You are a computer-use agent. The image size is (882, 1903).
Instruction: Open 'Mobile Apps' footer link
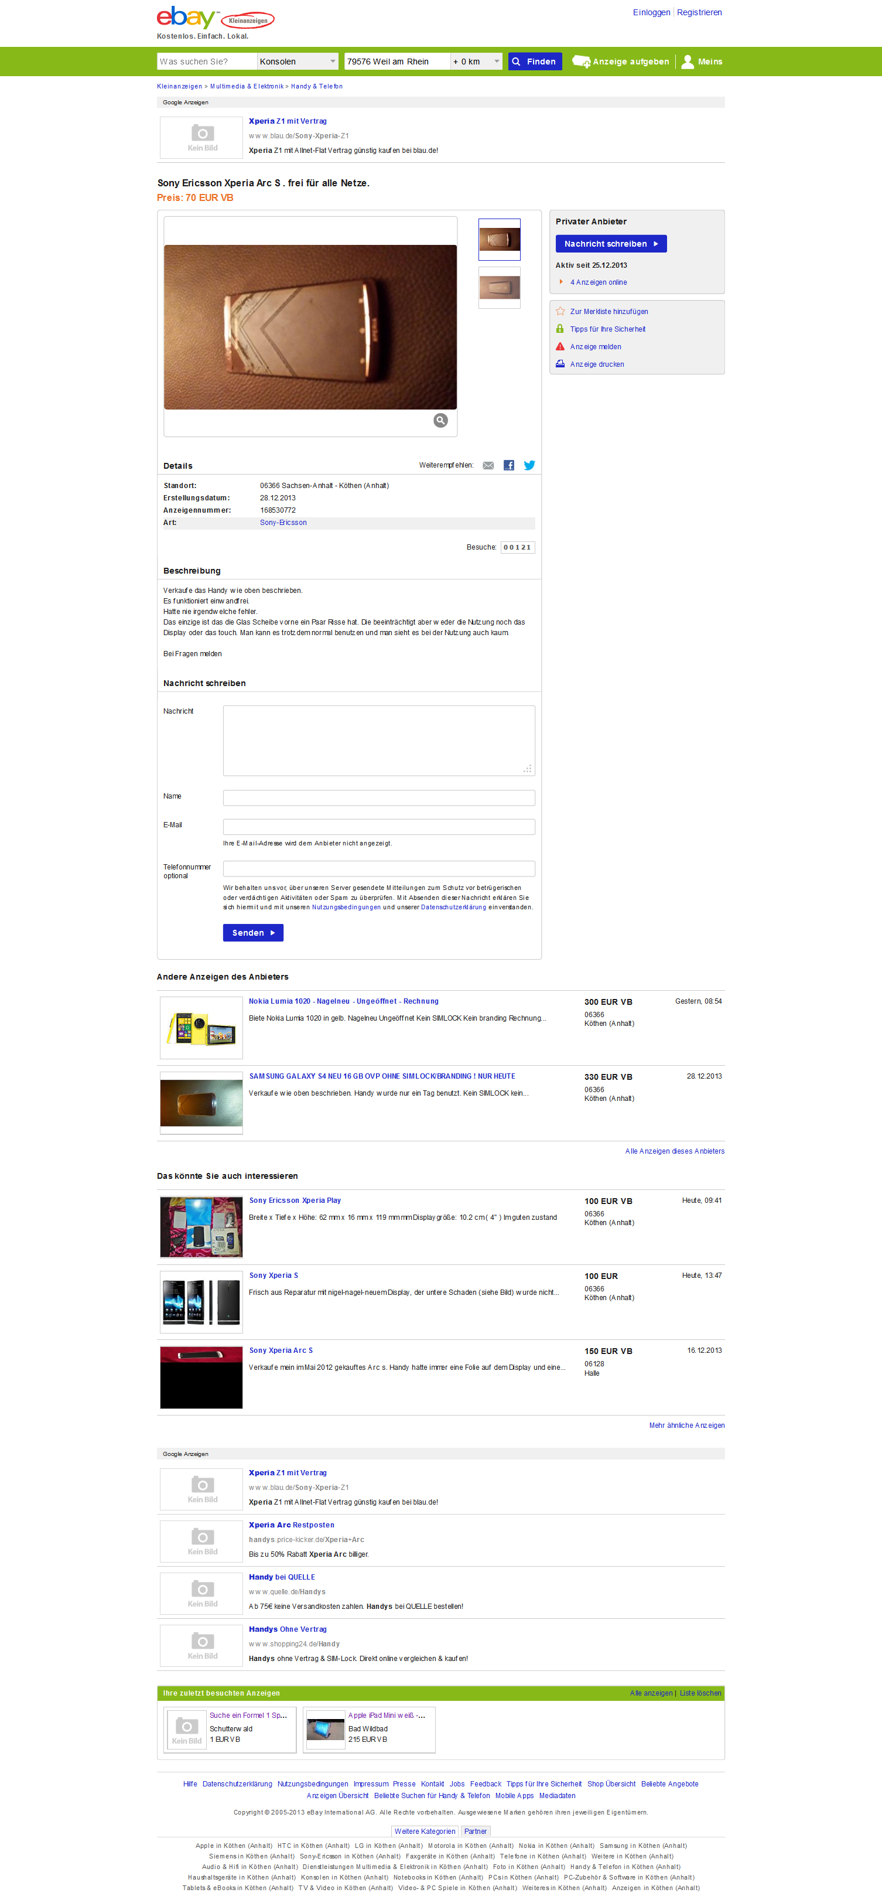[514, 1796]
